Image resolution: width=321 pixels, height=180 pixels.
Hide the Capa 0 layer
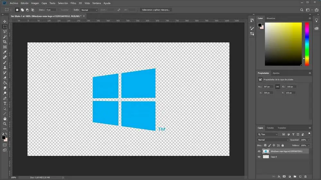pyautogui.click(x=259, y=157)
